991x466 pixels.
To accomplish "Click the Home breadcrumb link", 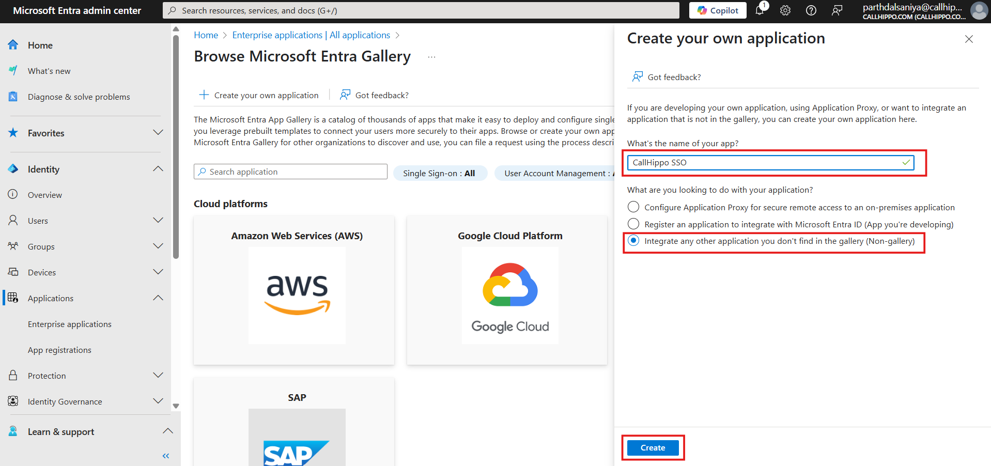I will coord(206,35).
